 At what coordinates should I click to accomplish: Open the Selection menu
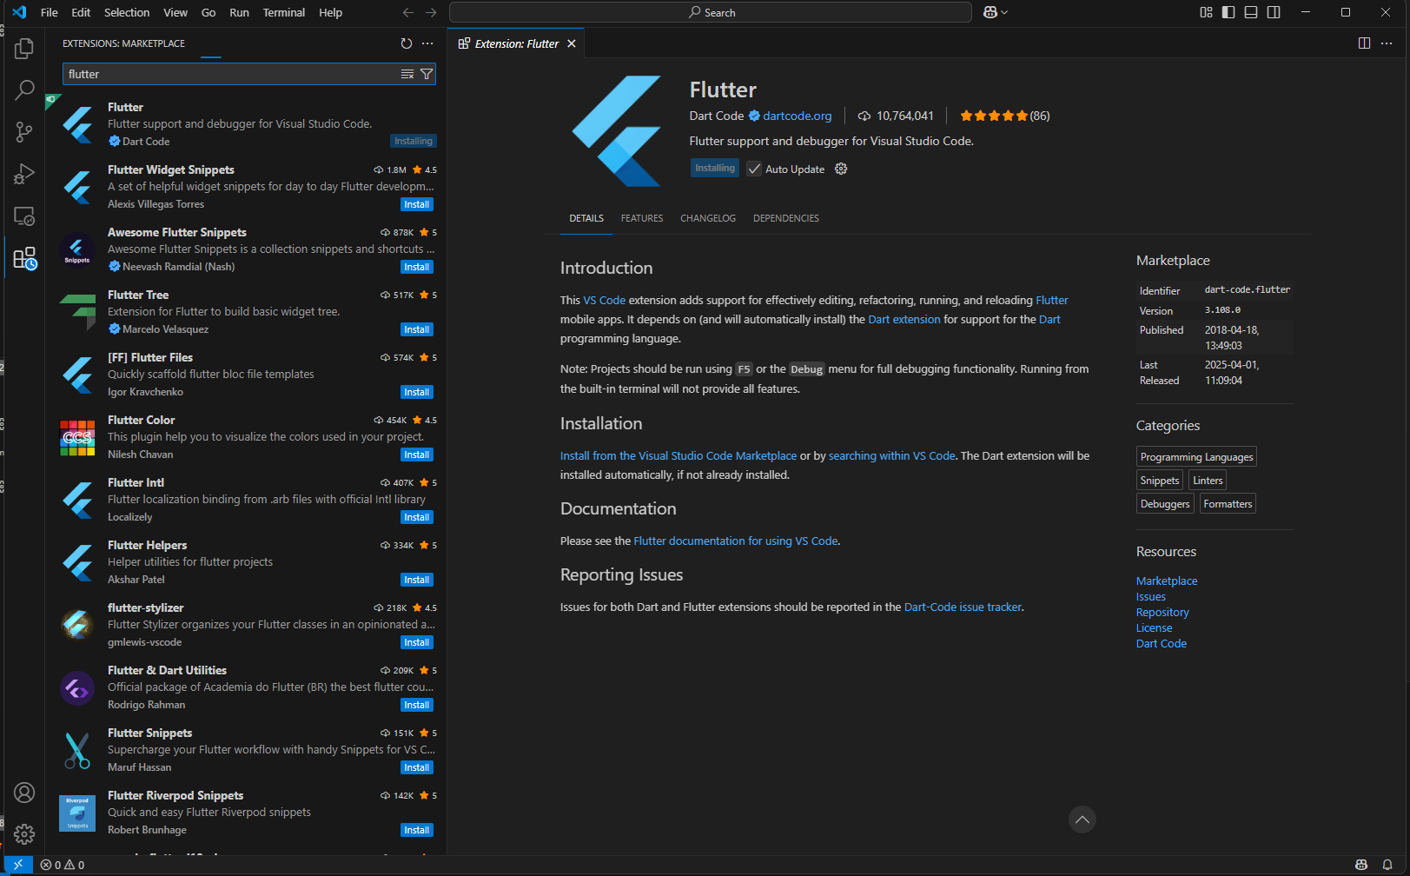[127, 12]
